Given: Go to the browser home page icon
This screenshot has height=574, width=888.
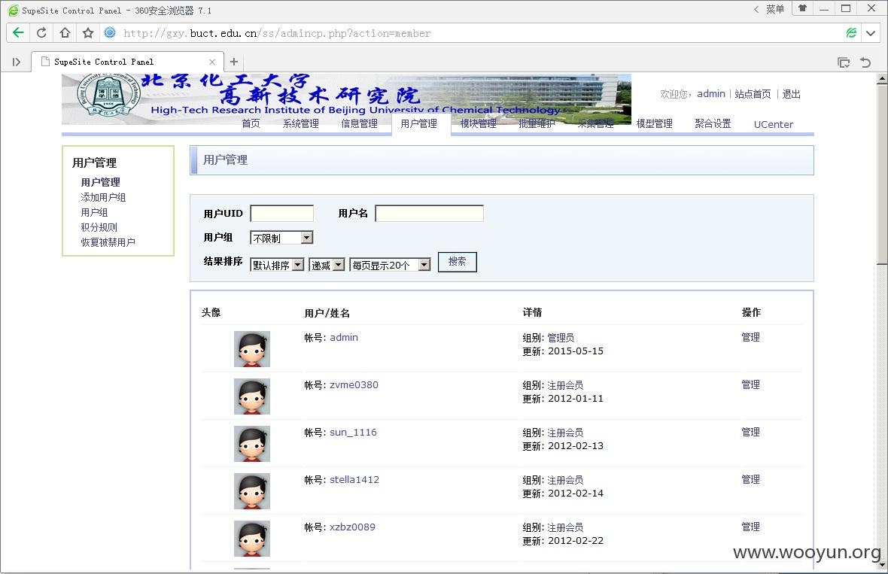Looking at the screenshot, I should 65,33.
